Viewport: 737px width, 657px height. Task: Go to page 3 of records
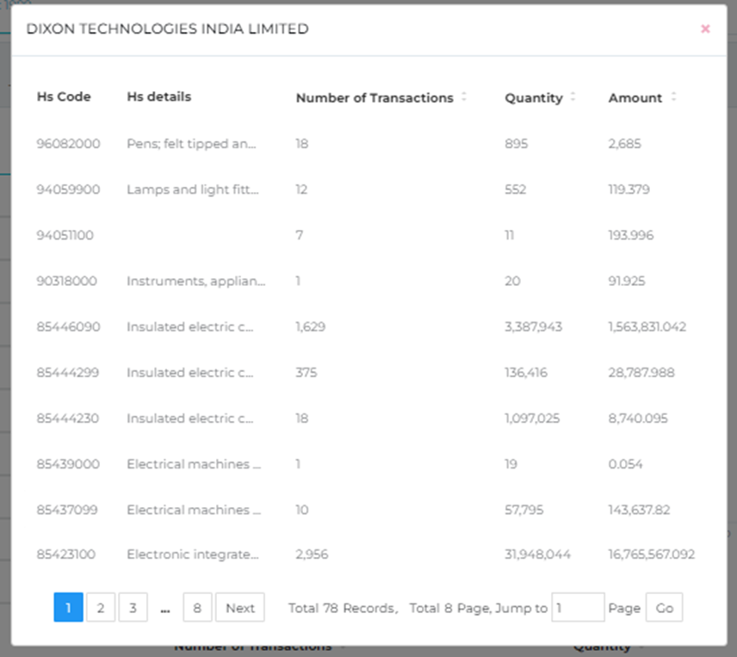133,608
